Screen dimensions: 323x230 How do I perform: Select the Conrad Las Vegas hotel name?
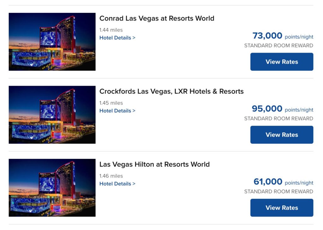click(157, 18)
